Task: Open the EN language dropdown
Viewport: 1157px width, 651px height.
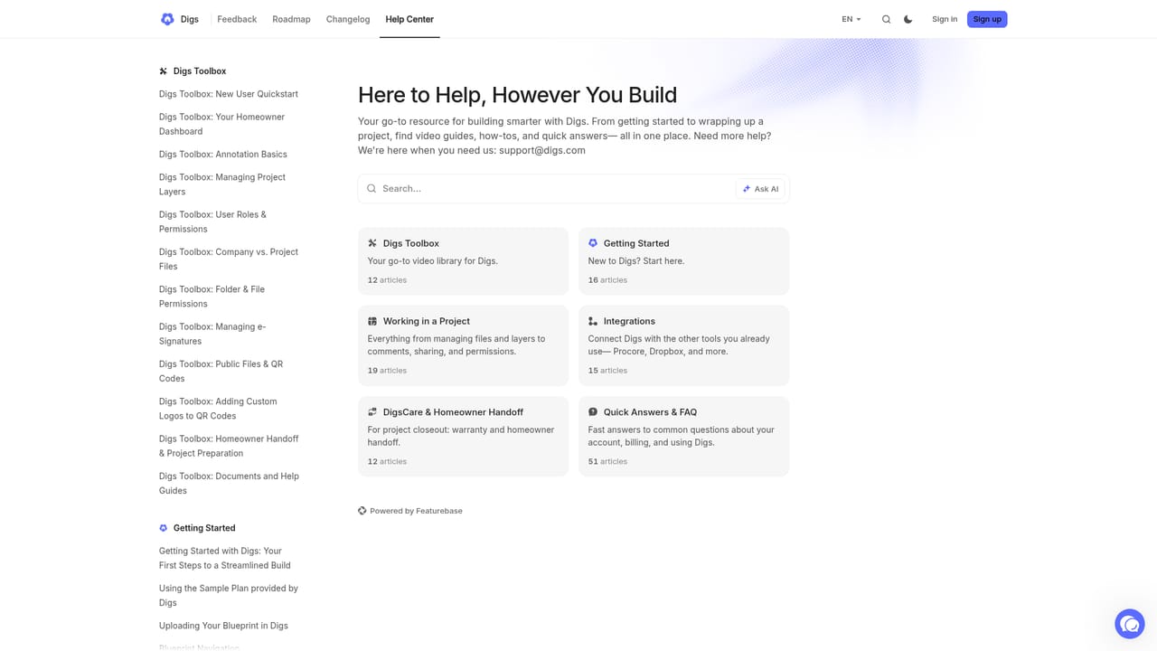Action: click(851, 19)
